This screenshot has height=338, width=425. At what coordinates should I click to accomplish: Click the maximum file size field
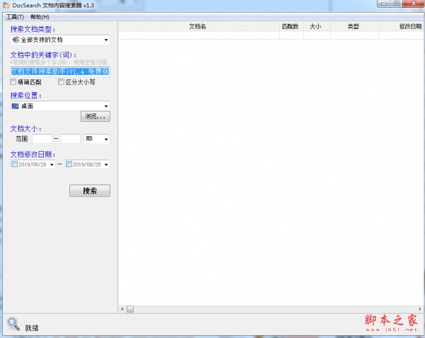[71, 139]
